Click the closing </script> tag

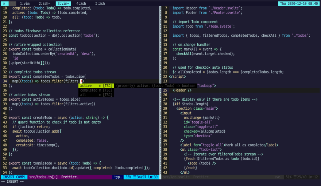(x=177, y=77)
